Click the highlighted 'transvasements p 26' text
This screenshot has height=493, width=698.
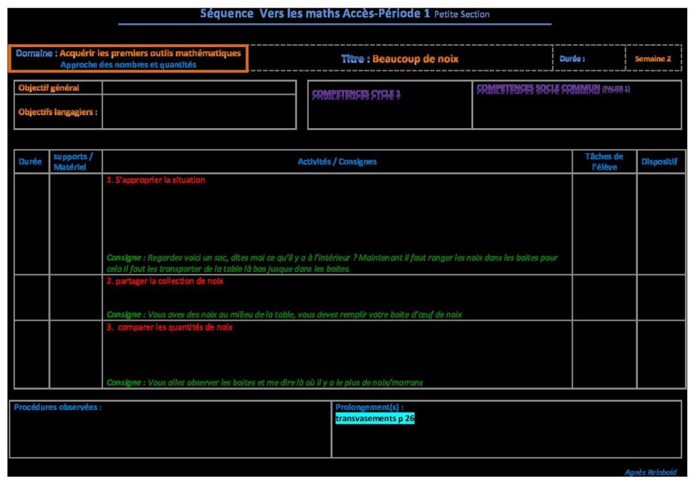click(374, 419)
